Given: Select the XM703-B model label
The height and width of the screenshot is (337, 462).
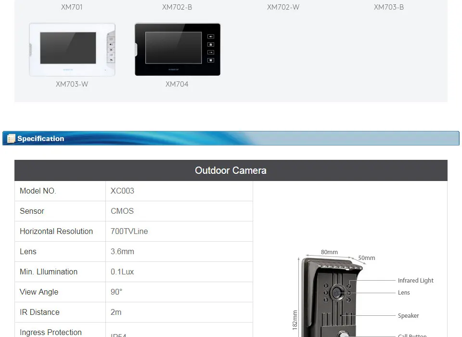Looking at the screenshot, I should coord(389,7).
